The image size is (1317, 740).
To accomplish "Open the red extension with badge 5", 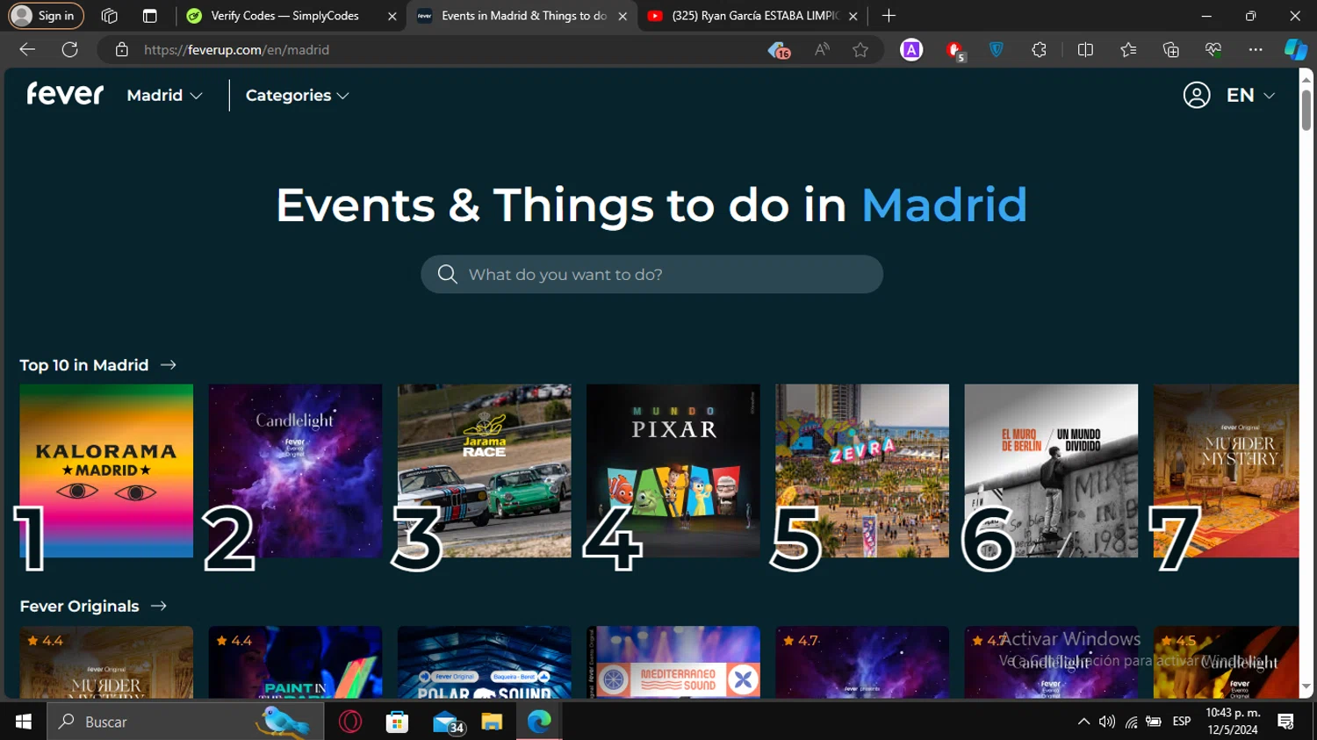I will pos(954,50).
